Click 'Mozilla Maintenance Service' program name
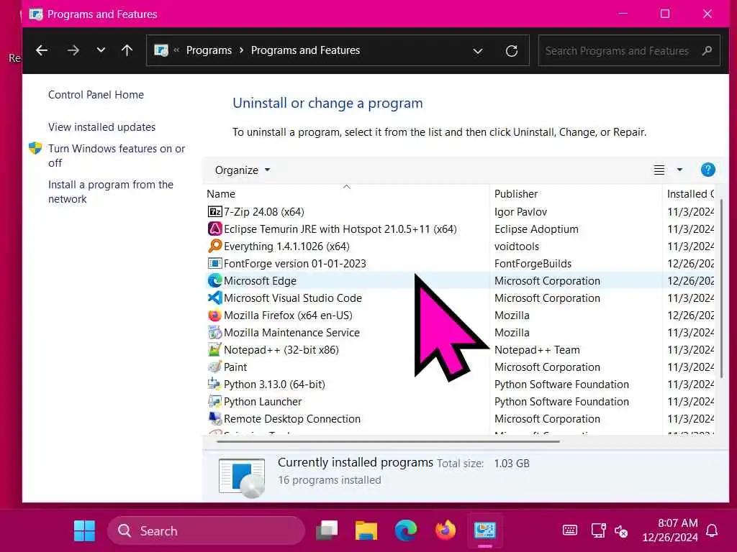 291,333
